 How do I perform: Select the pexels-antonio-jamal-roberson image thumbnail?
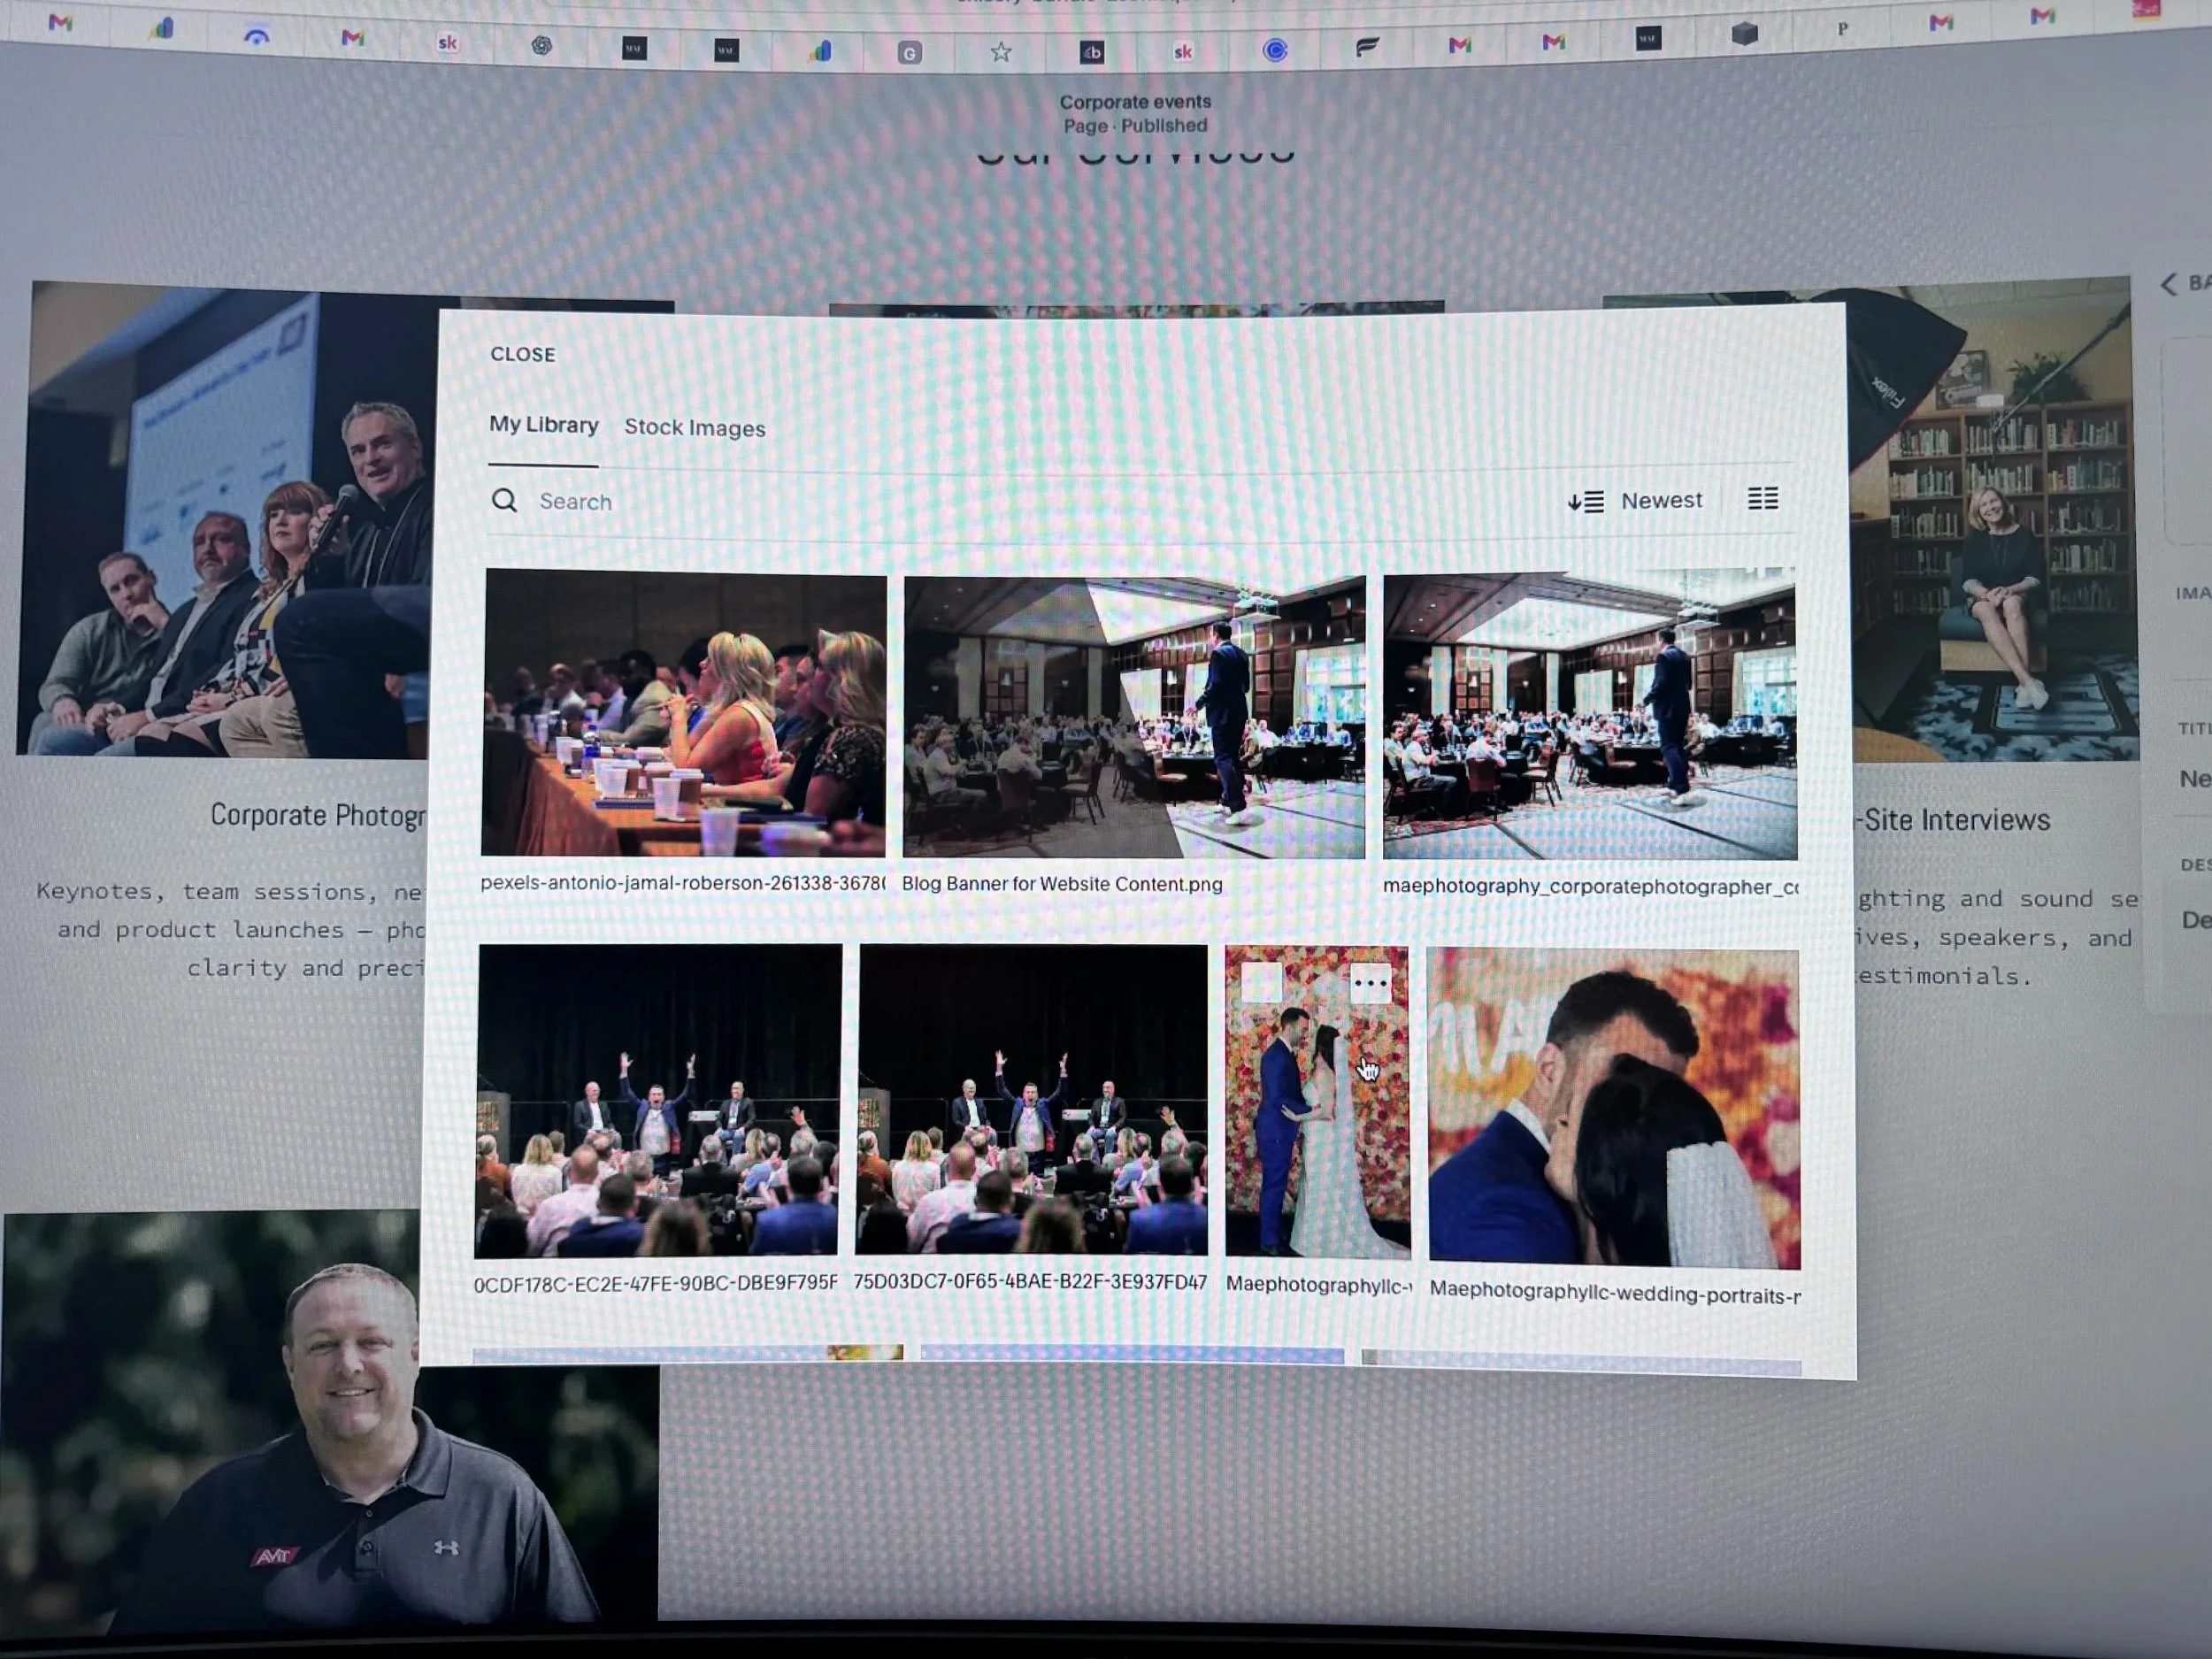click(686, 714)
